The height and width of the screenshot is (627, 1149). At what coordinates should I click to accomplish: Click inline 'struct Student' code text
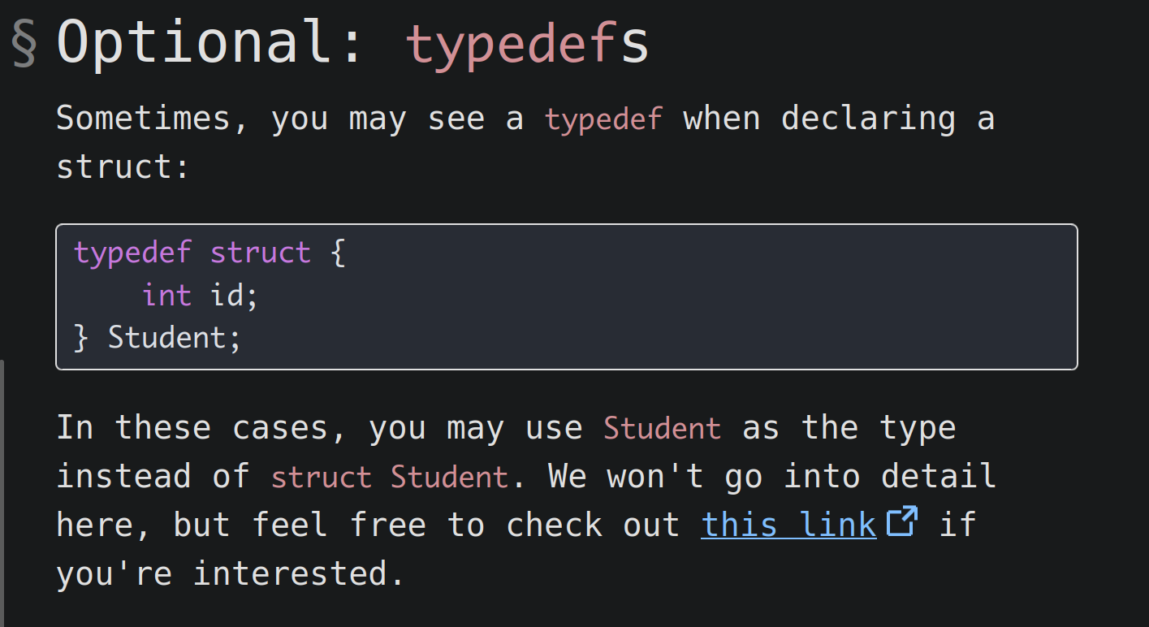pyautogui.click(x=390, y=477)
